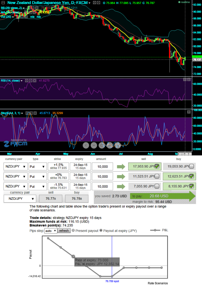Check the buy box for 19,053.90 JPY
The height and width of the screenshot is (285, 202).
(x=191, y=166)
